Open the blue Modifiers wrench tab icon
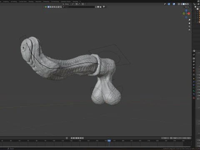The image size is (200, 150). [194, 82]
